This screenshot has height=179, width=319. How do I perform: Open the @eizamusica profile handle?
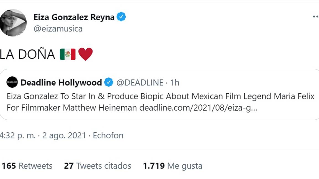[x=58, y=28]
